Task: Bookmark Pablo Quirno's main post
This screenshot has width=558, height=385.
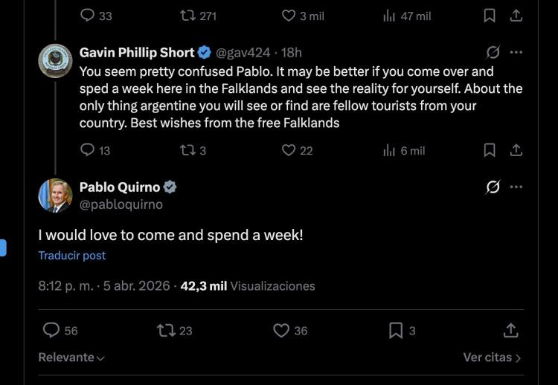Action: pos(396,330)
